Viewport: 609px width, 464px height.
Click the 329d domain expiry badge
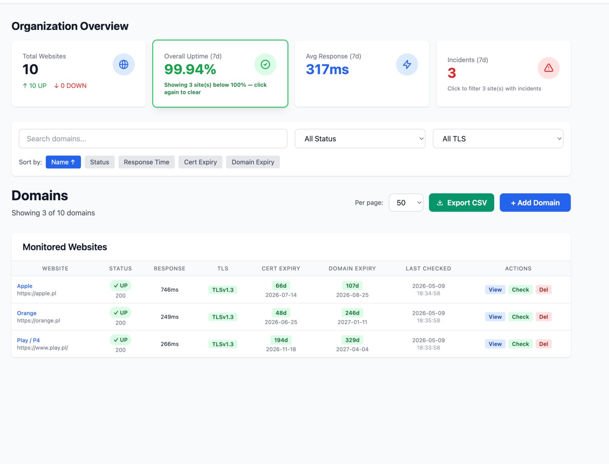click(x=352, y=340)
